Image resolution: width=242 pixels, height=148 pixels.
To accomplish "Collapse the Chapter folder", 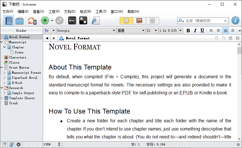I will point(5,47).
